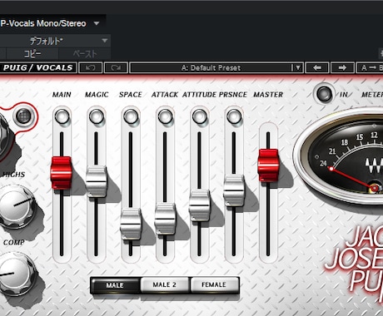Click the A: Default Preset name field

[211, 67]
